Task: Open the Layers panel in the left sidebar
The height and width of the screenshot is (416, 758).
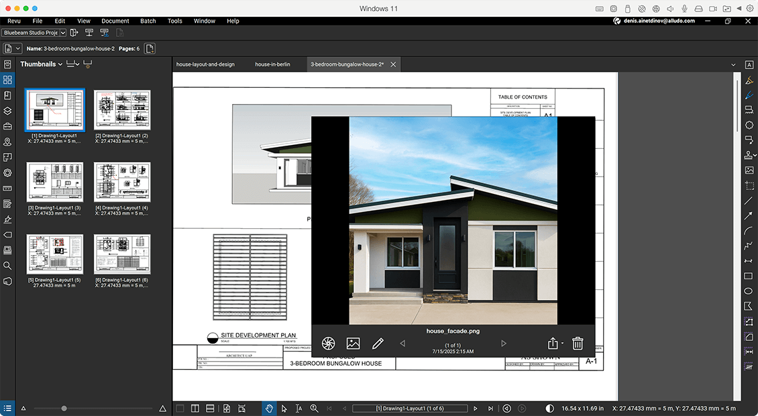Action: (7, 110)
